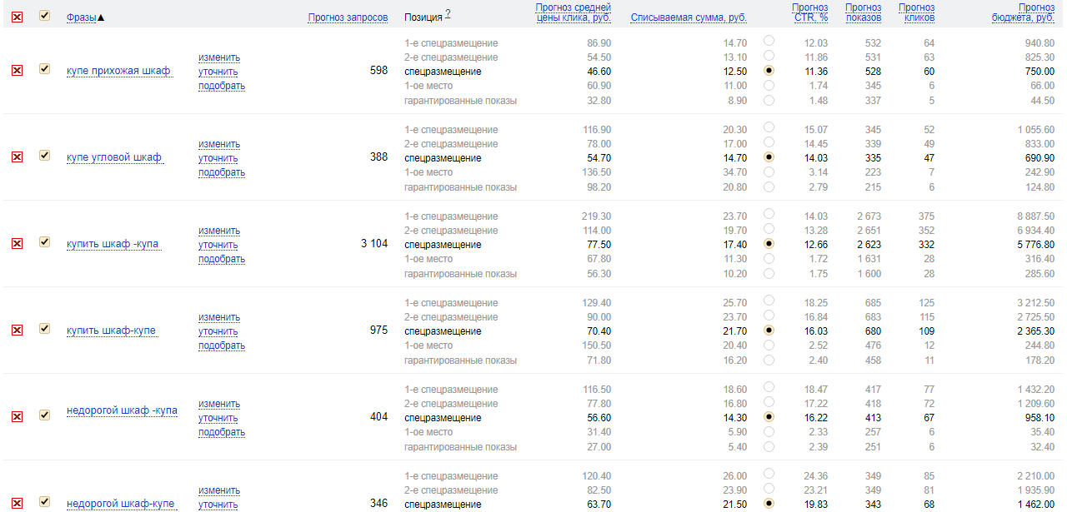
Task: Delete the 'купить шкаф -купа' phrase
Action: click(x=17, y=244)
